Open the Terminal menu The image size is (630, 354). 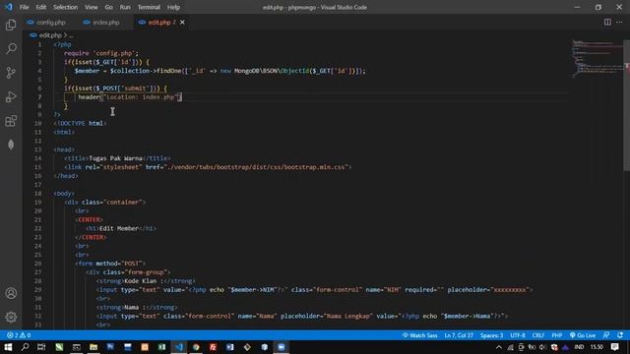[x=149, y=7]
